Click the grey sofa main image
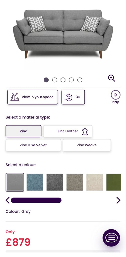 click(63, 34)
